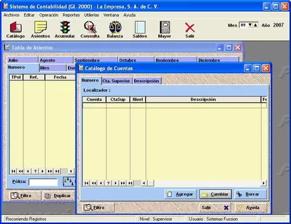Click the Ayuda button in Catálogo de Cuentas
Image resolution: width=291 pixels, height=224 pixels.
[x=250, y=207]
